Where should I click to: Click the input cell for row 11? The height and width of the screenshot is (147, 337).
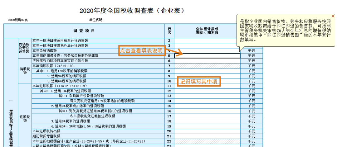[207, 86]
